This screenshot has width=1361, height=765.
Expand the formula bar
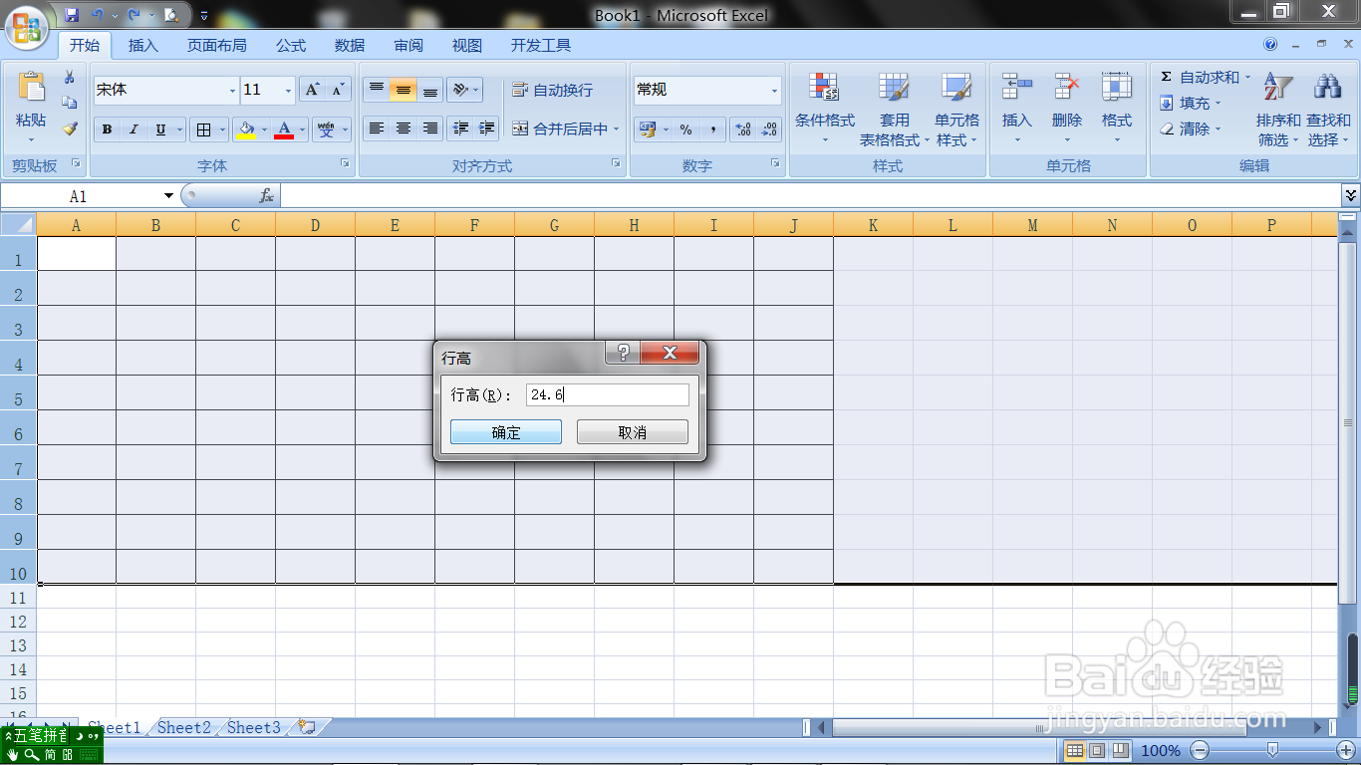1351,195
